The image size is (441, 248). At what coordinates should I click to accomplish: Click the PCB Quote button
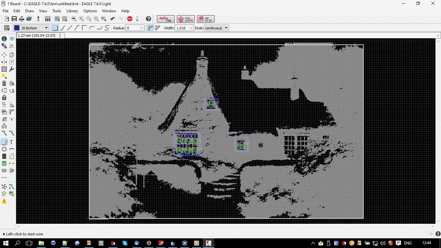[x=186, y=19]
